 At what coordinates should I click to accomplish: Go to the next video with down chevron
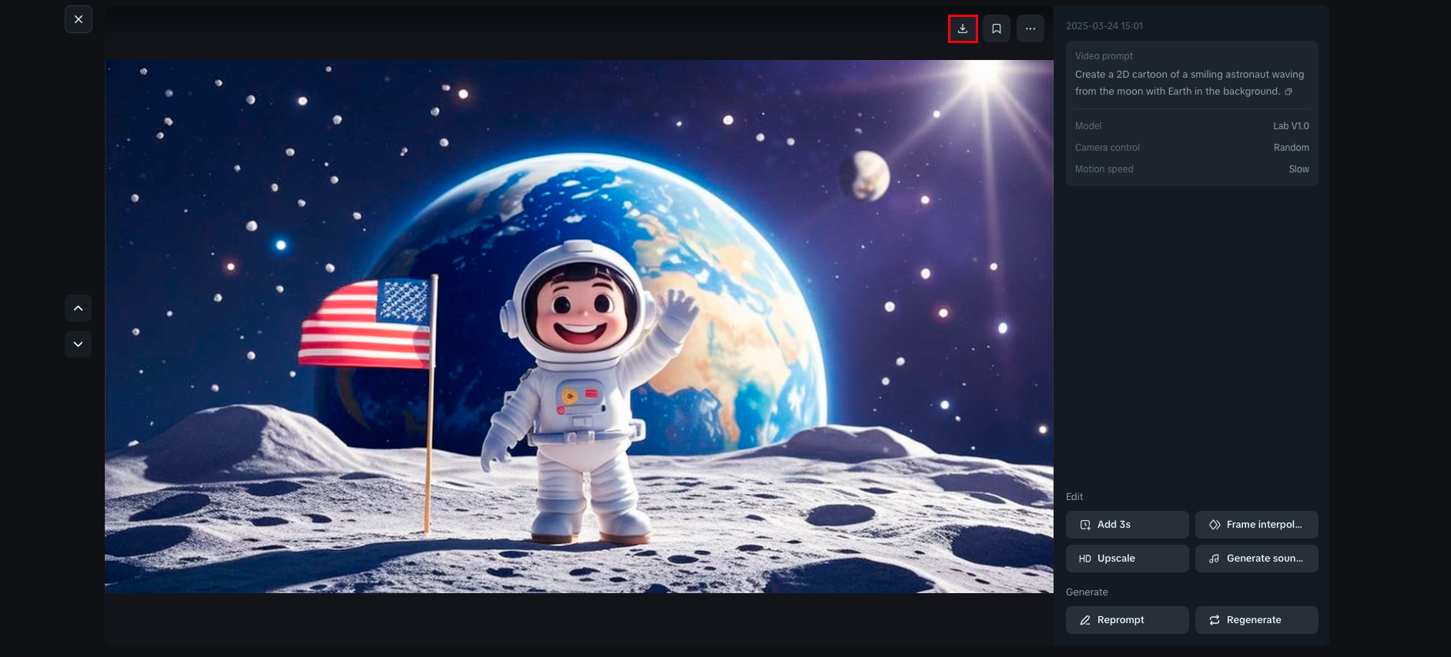tap(78, 344)
